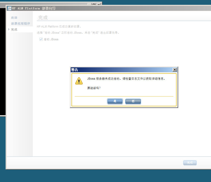Select the 部署应用程序 step in sidebar

point(21,24)
